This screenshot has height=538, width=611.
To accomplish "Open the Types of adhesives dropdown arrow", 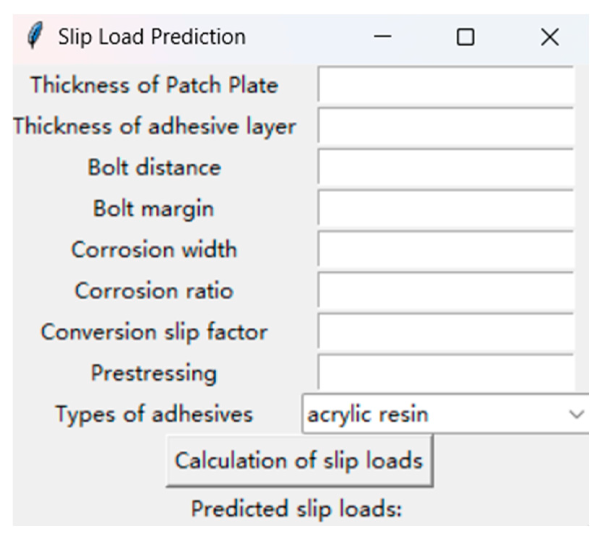I will [x=576, y=414].
